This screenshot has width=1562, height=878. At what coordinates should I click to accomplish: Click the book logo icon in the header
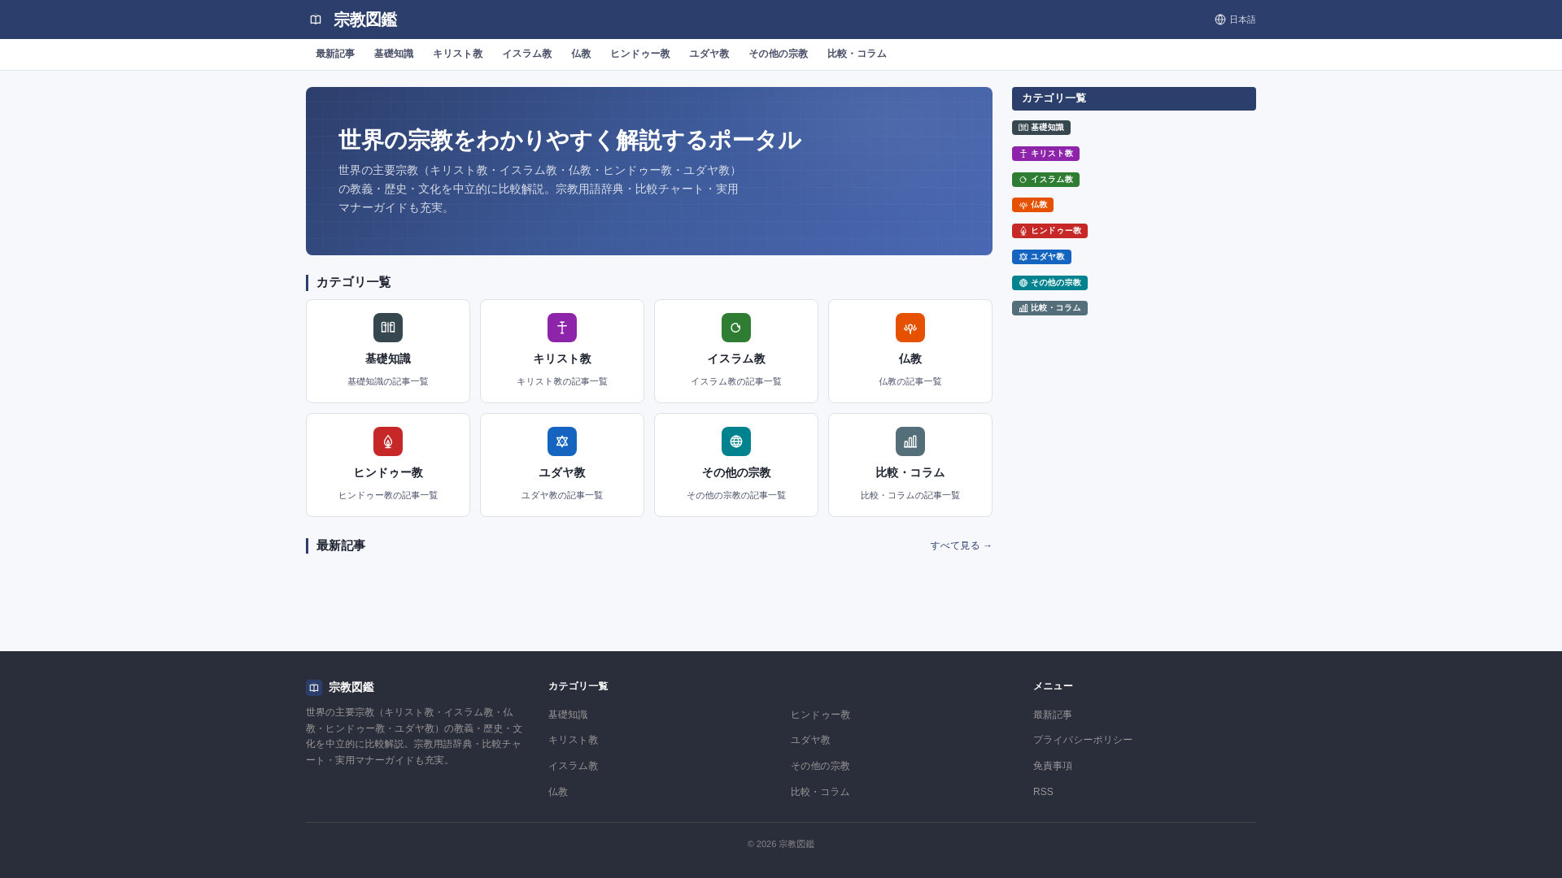316,20
